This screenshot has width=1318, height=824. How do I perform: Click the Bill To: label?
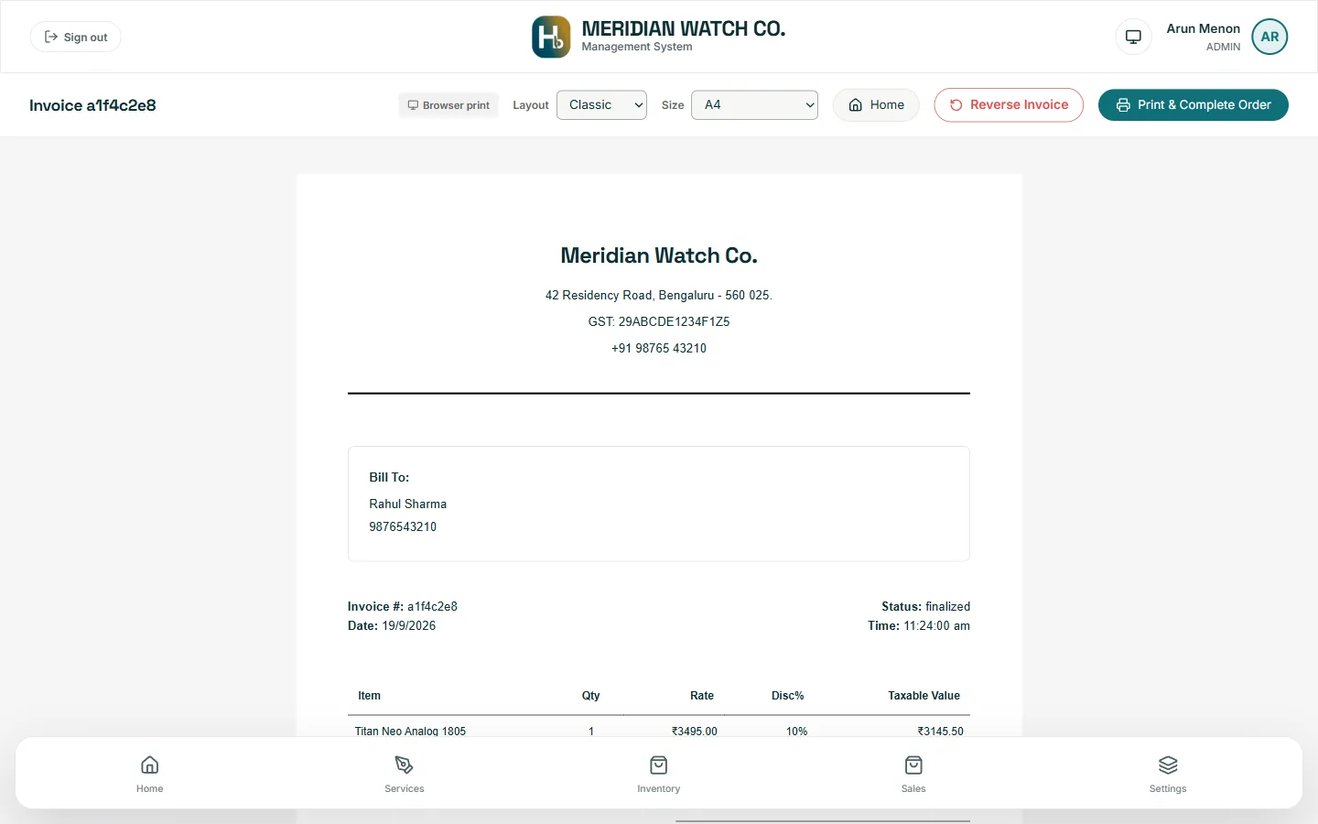point(389,477)
